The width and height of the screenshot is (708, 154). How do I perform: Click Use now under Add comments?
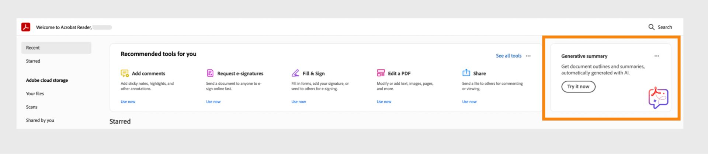click(x=128, y=102)
